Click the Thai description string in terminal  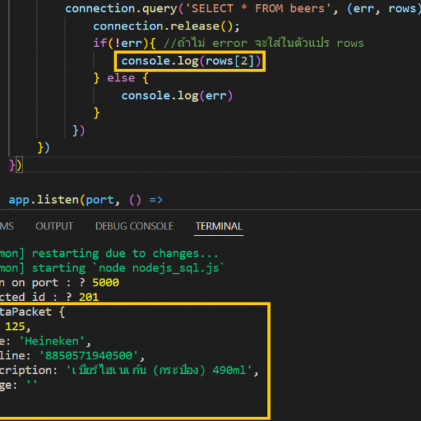(161, 371)
